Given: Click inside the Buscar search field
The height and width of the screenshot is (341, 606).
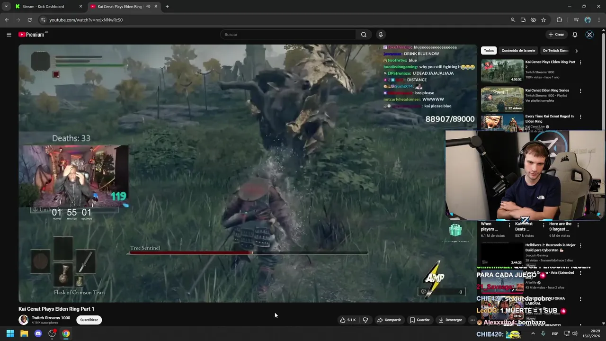Looking at the screenshot, I should (288, 35).
